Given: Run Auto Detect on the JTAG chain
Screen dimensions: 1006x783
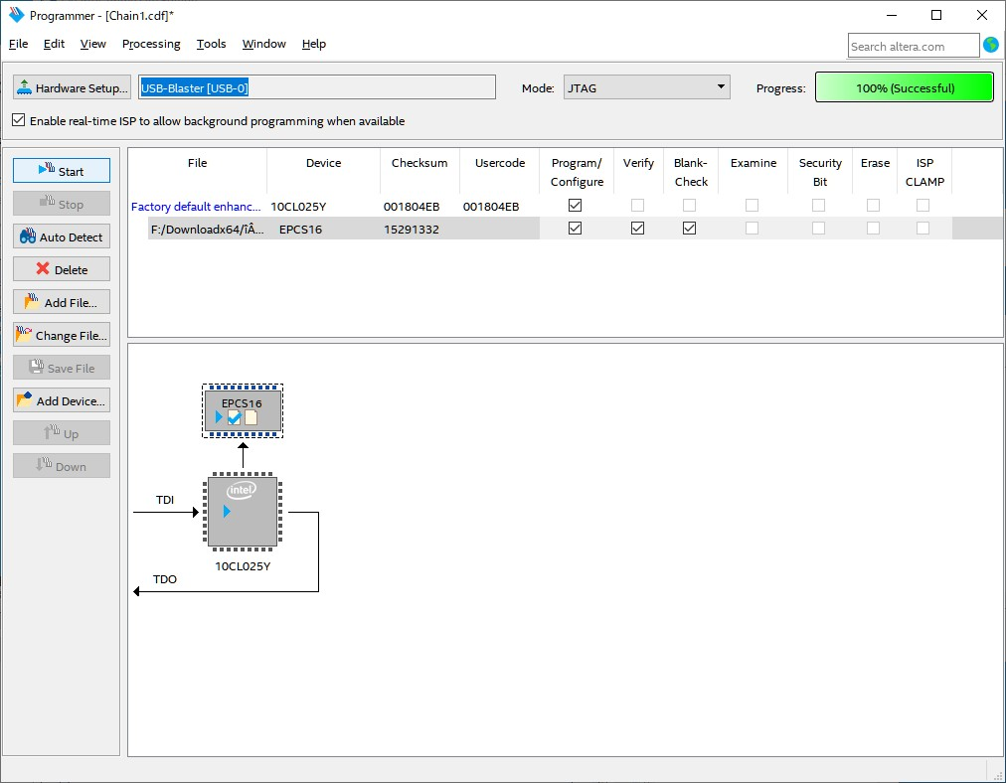Looking at the screenshot, I should tap(62, 235).
